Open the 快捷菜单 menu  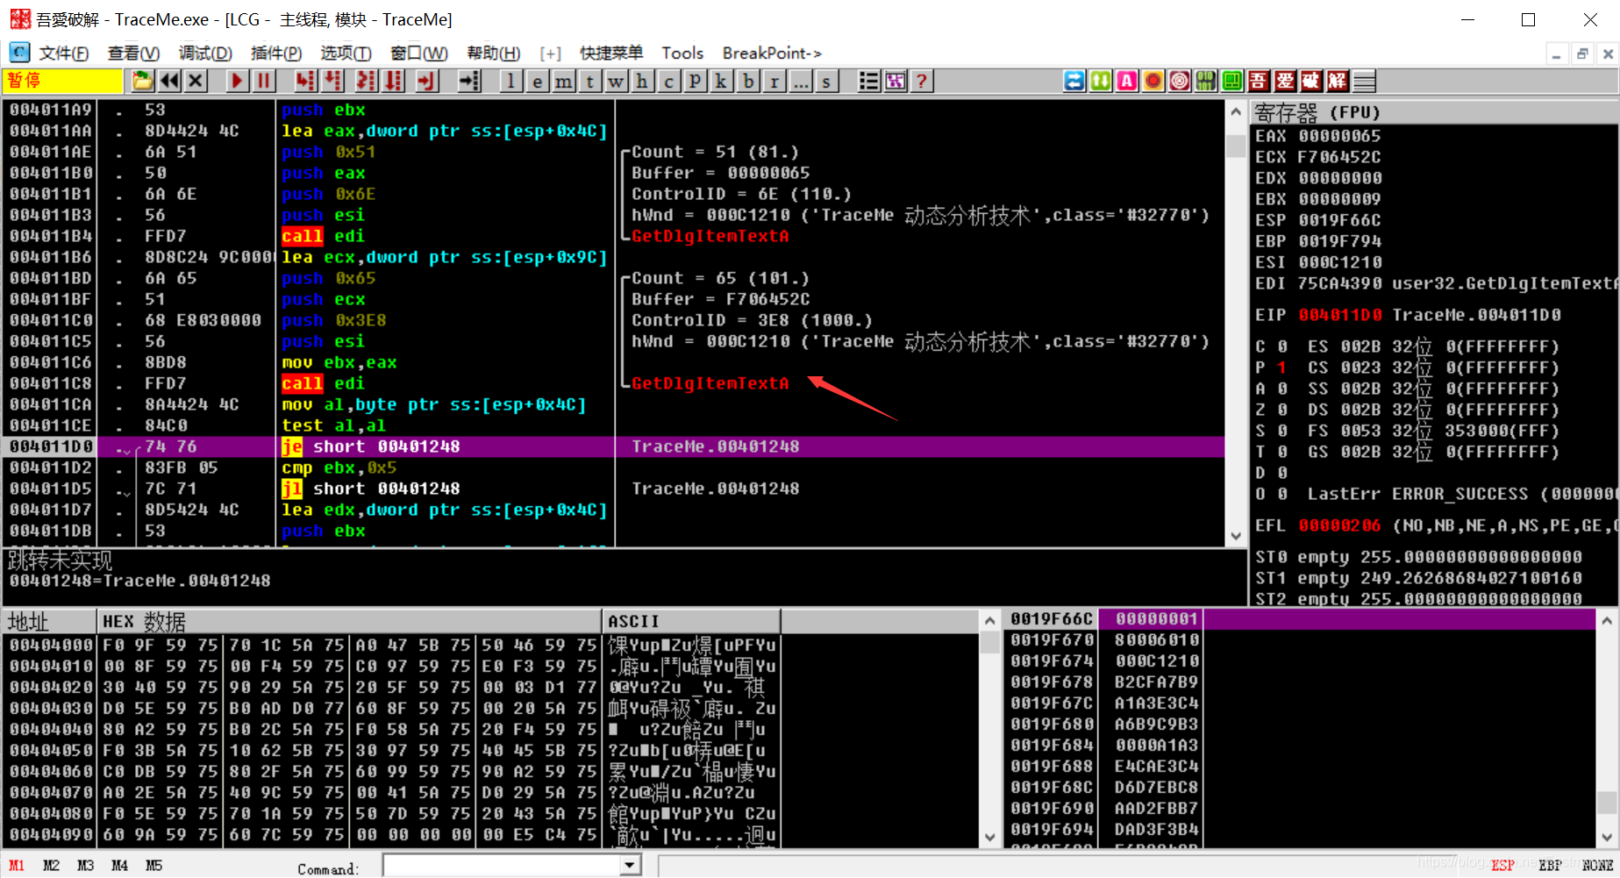pyautogui.click(x=611, y=54)
